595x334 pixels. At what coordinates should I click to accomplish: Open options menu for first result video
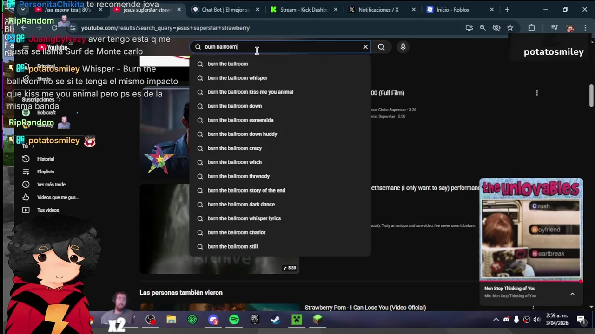pos(537,93)
